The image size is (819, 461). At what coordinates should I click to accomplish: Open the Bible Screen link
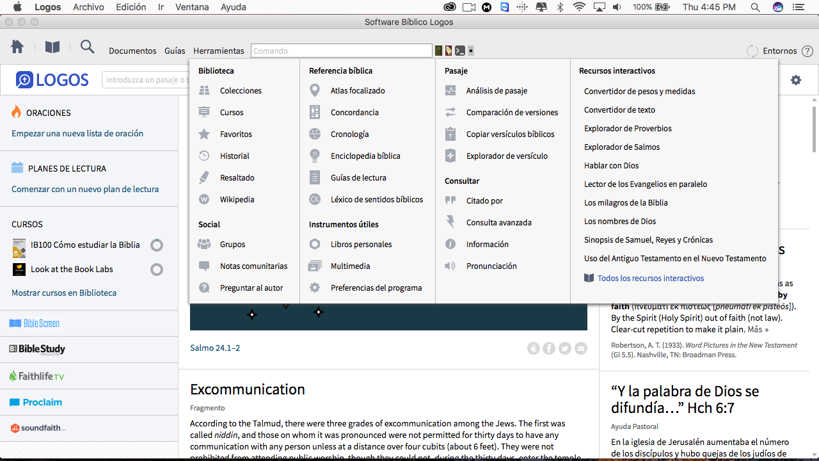[35, 323]
